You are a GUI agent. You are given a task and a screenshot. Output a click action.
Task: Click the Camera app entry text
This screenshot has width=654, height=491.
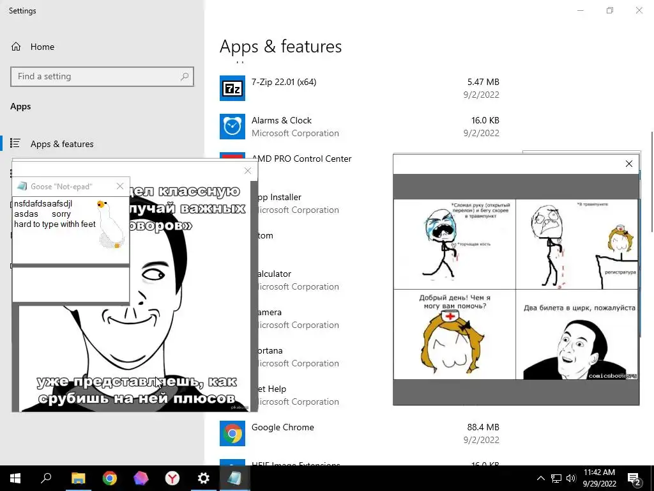(270, 312)
